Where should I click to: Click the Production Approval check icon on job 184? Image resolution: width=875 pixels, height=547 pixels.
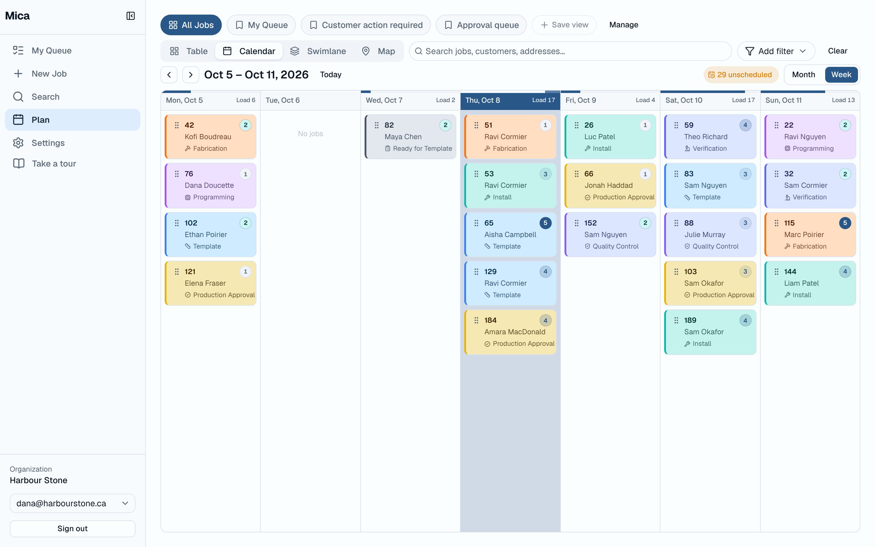coord(487,344)
